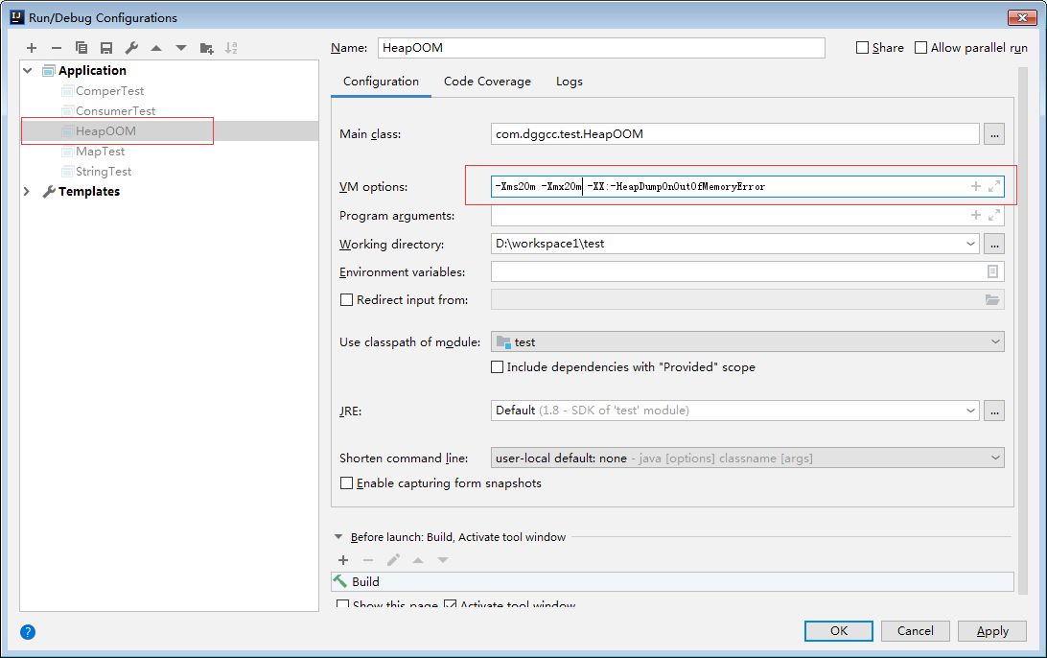Click the Copy Configuration icon
The height and width of the screenshot is (658, 1047).
tap(81, 48)
